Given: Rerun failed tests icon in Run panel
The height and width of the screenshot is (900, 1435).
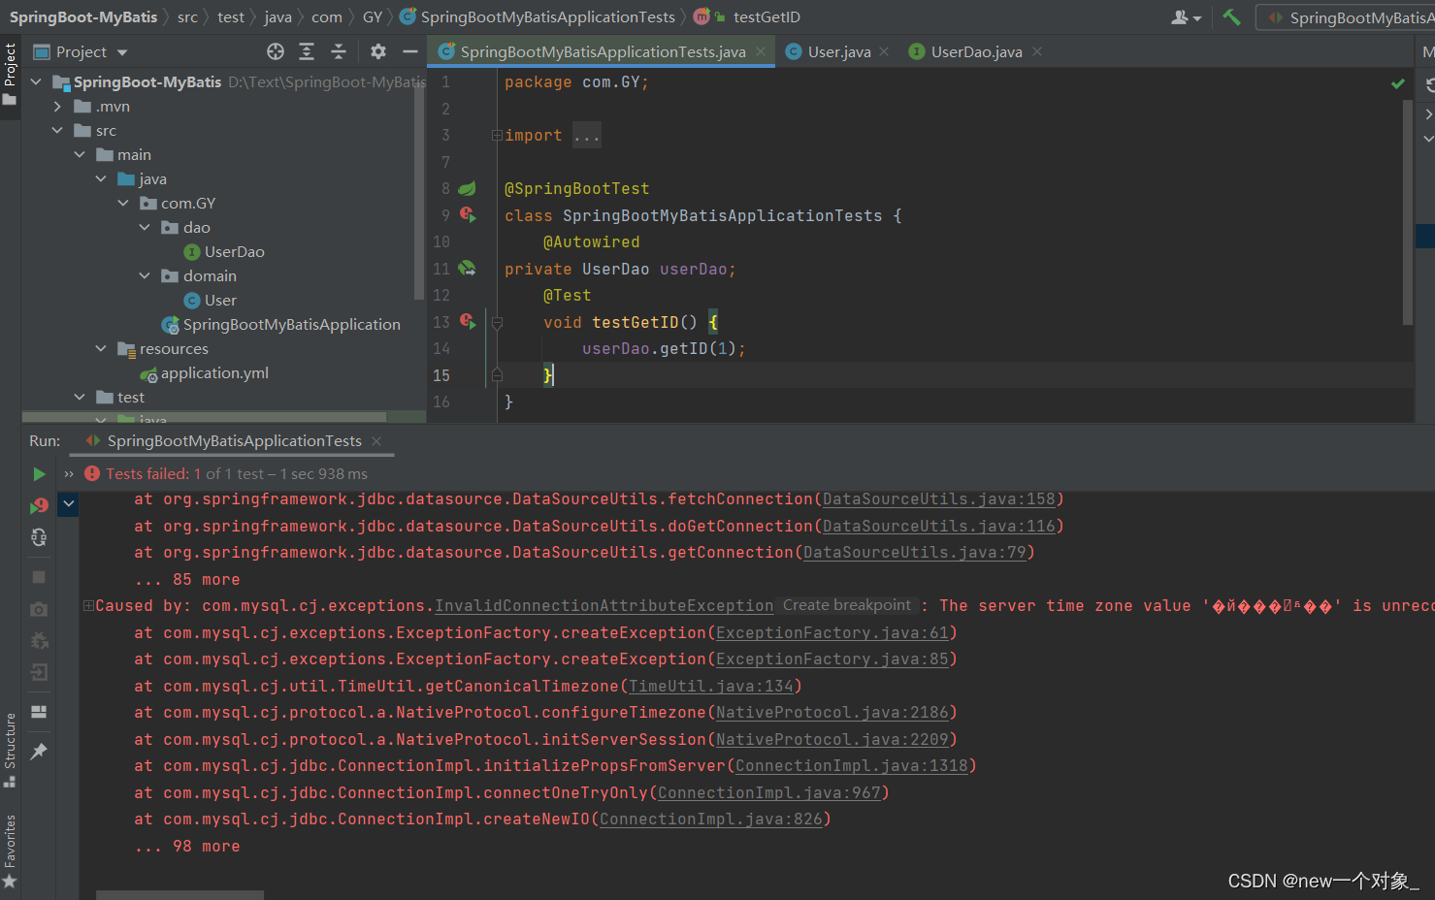Looking at the screenshot, I should click(x=39, y=505).
